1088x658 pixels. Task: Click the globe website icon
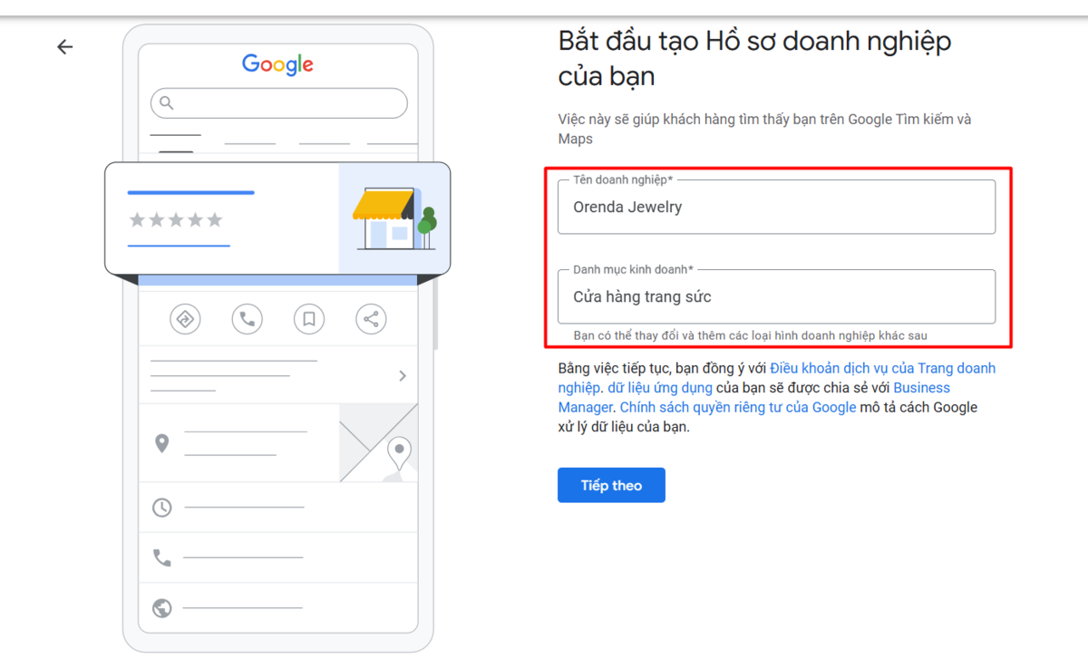pos(163,610)
